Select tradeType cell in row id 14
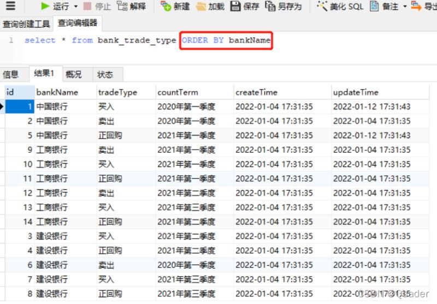The image size is (437, 304). tap(126, 222)
